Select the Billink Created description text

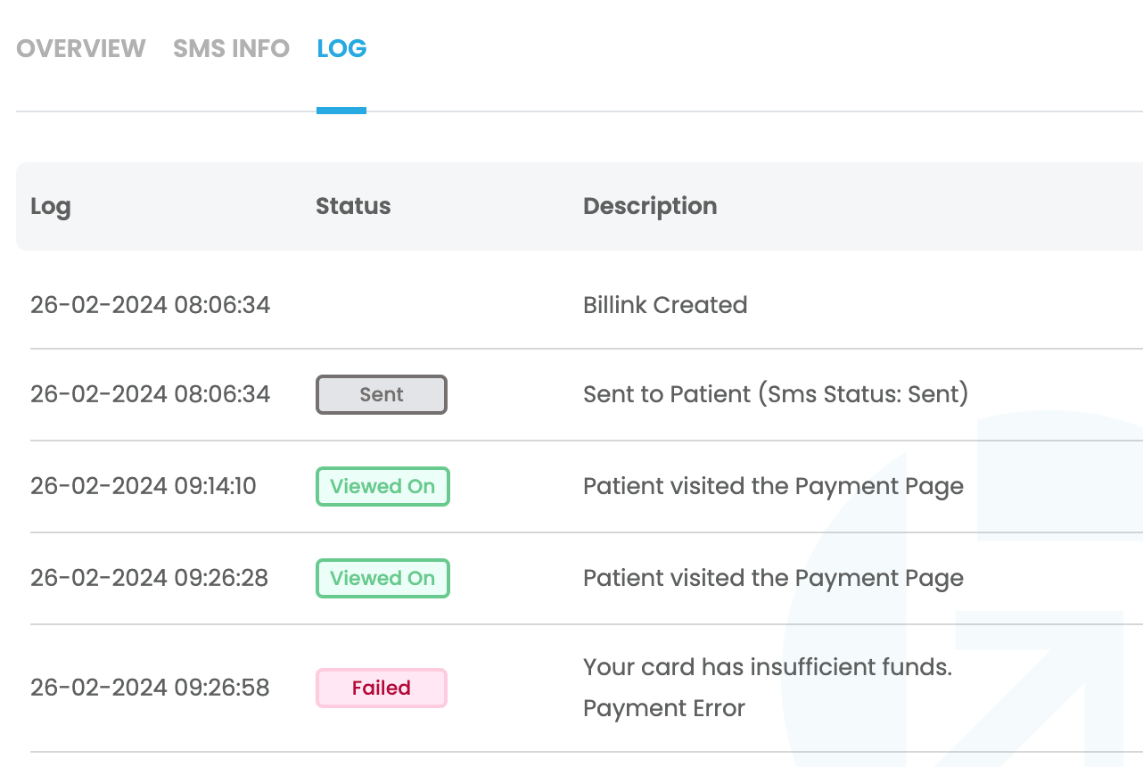click(665, 305)
